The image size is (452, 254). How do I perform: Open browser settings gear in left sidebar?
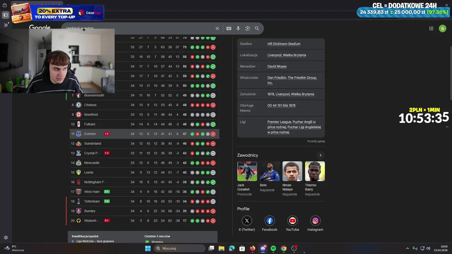click(6, 238)
